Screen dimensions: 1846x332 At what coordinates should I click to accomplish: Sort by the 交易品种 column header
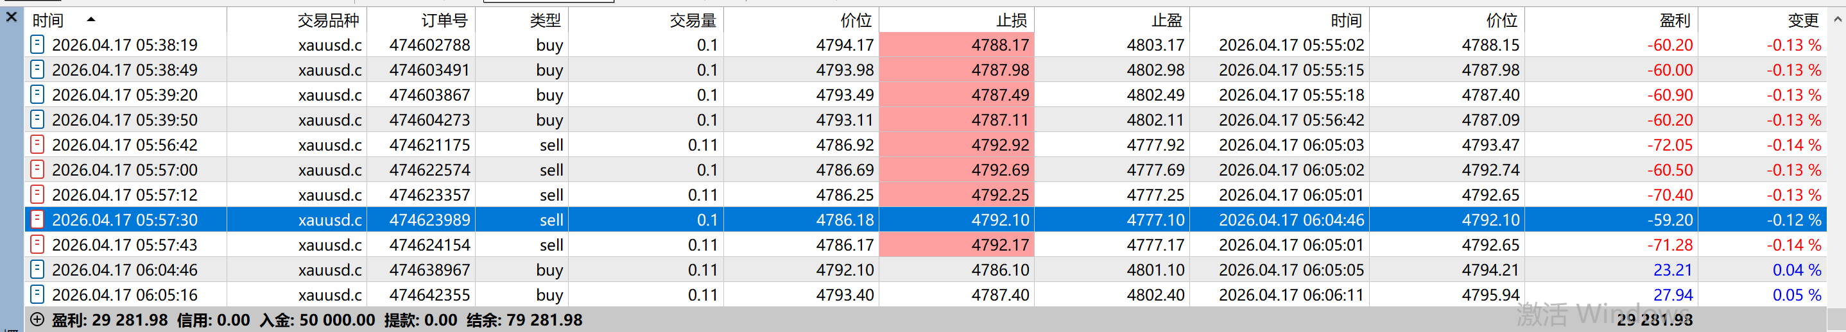328,20
